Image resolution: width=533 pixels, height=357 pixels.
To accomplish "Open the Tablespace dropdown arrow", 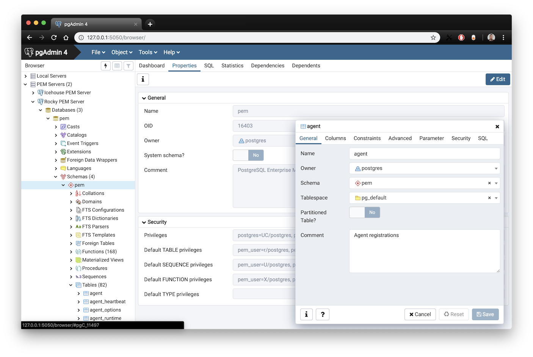I will coord(496,198).
